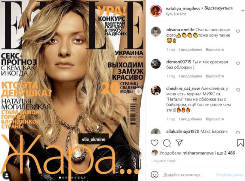This screenshot has width=245, height=181.
Task: Open more options three-dot menu
Action: [x=243, y=11]
